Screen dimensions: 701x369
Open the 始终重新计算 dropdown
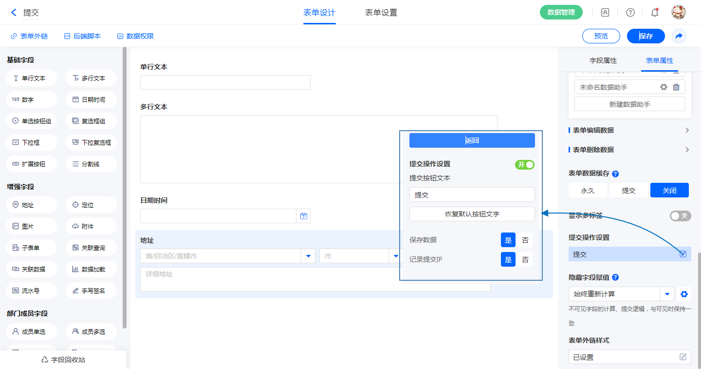(667, 294)
